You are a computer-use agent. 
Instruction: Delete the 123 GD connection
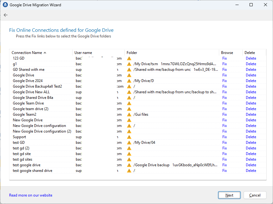coord(251,58)
